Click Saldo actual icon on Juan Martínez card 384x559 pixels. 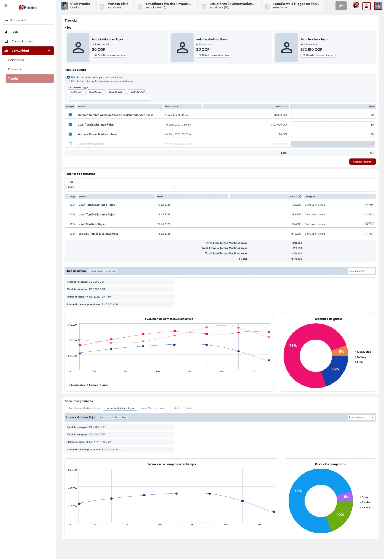(301, 45)
